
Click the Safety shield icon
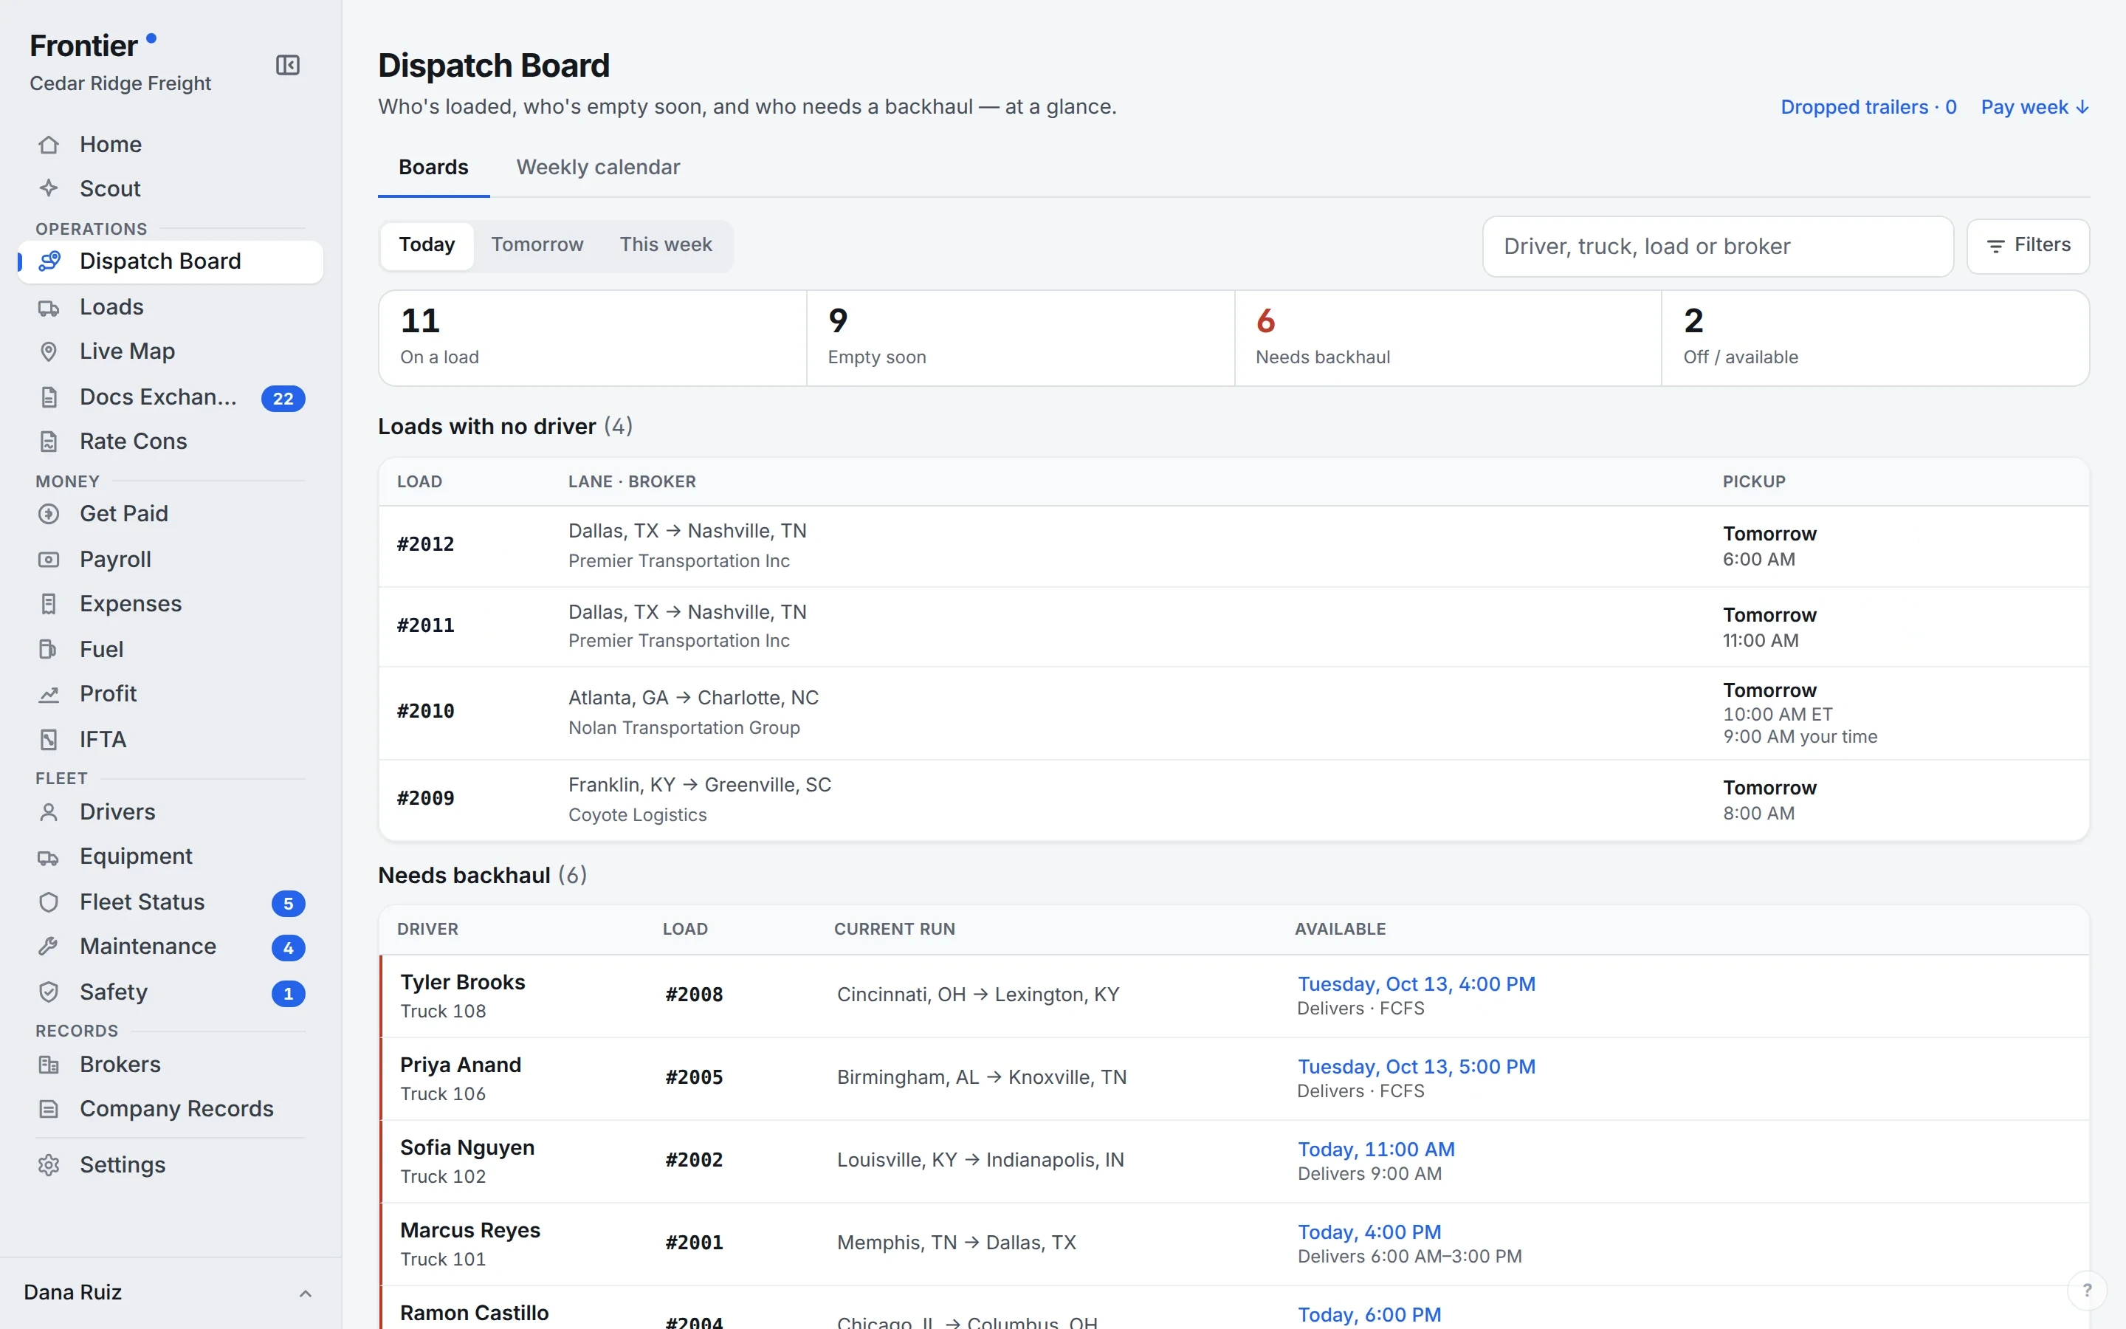pos(49,992)
